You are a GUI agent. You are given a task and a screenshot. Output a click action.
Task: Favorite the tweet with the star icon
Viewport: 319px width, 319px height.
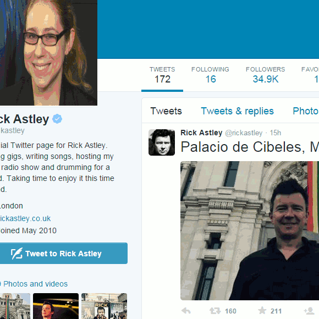click(x=262, y=311)
